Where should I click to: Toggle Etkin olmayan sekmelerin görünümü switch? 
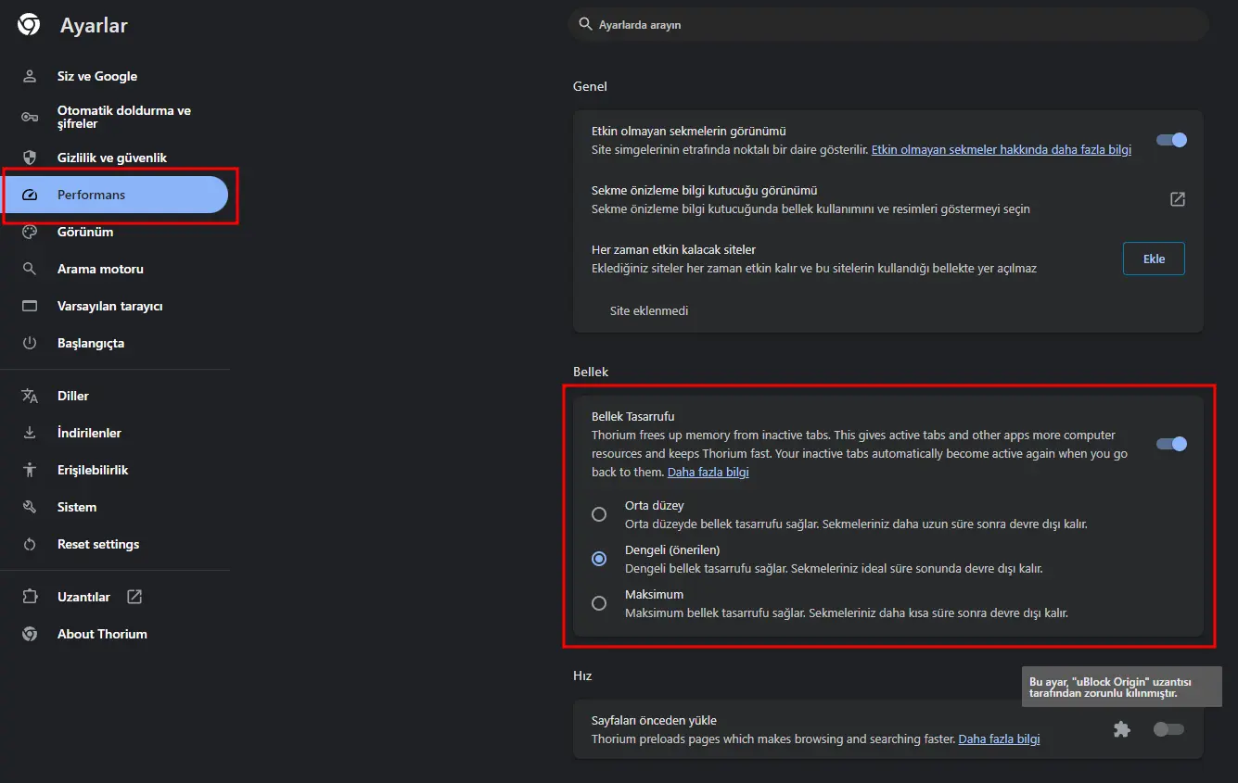[1171, 140]
